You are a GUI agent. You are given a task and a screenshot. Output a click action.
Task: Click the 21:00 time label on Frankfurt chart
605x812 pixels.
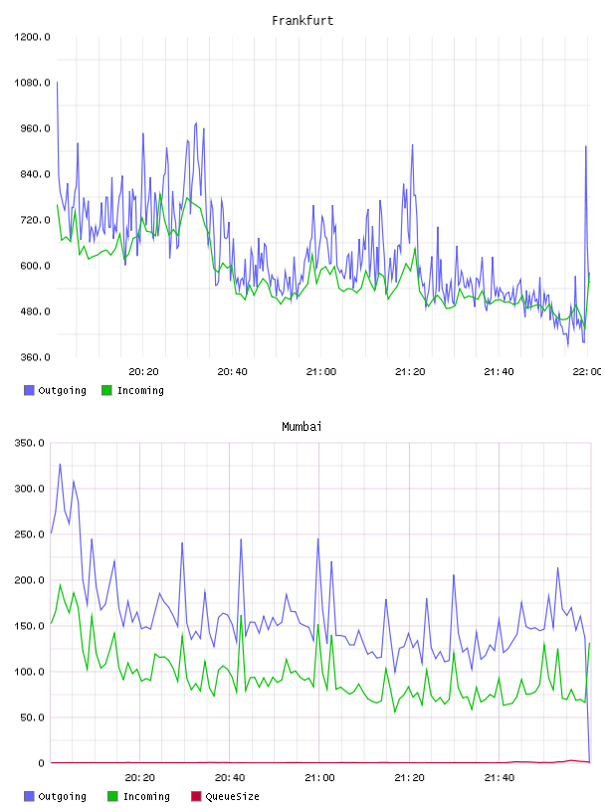coord(321,372)
